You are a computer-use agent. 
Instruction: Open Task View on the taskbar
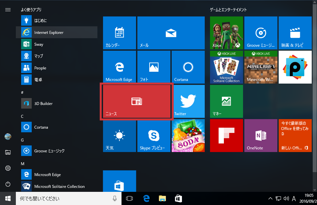pos(129,198)
